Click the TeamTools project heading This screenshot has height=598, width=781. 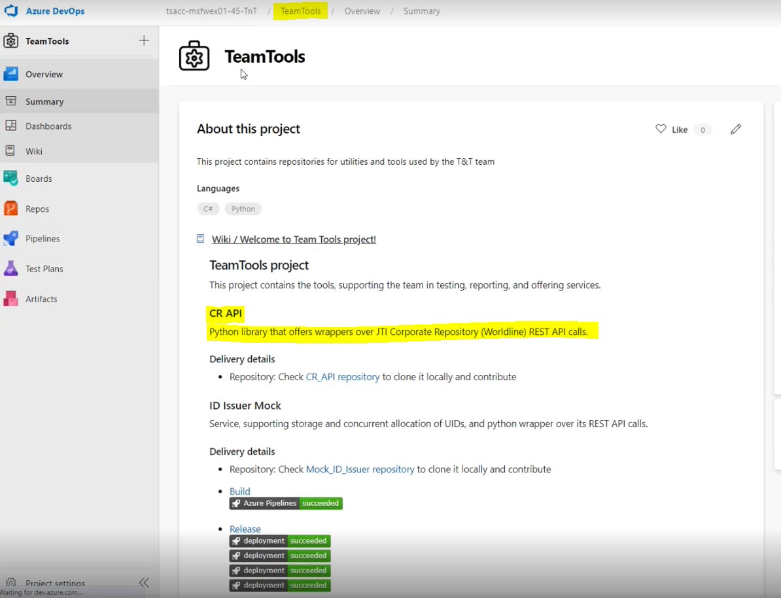(x=259, y=265)
